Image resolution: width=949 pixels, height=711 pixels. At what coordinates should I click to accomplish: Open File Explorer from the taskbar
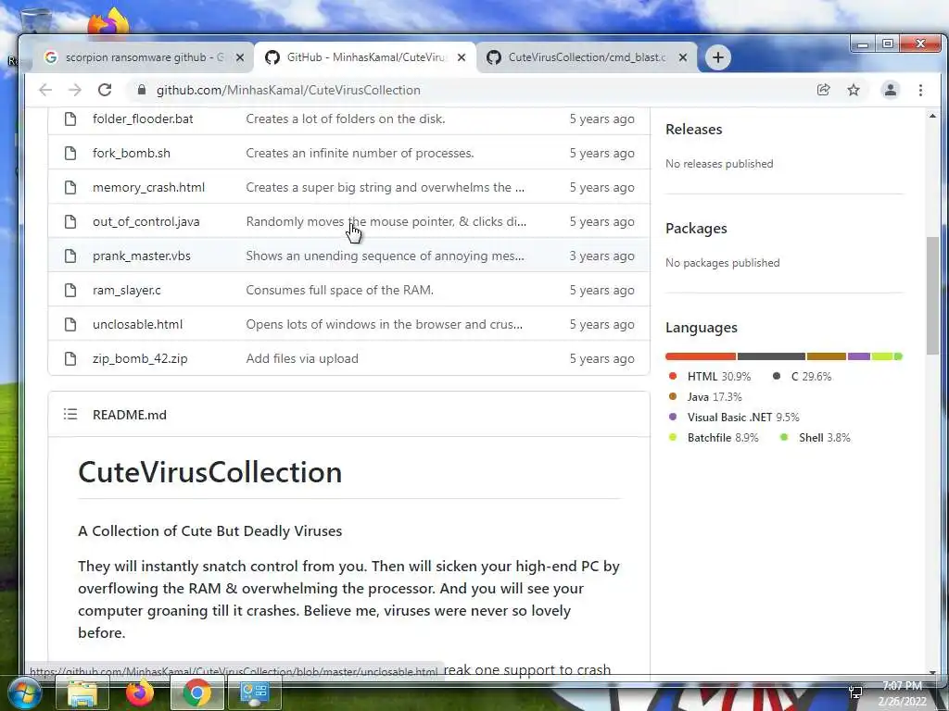click(82, 692)
